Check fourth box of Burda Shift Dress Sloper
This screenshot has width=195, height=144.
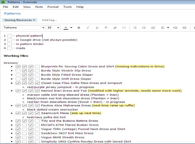(37, 79)
